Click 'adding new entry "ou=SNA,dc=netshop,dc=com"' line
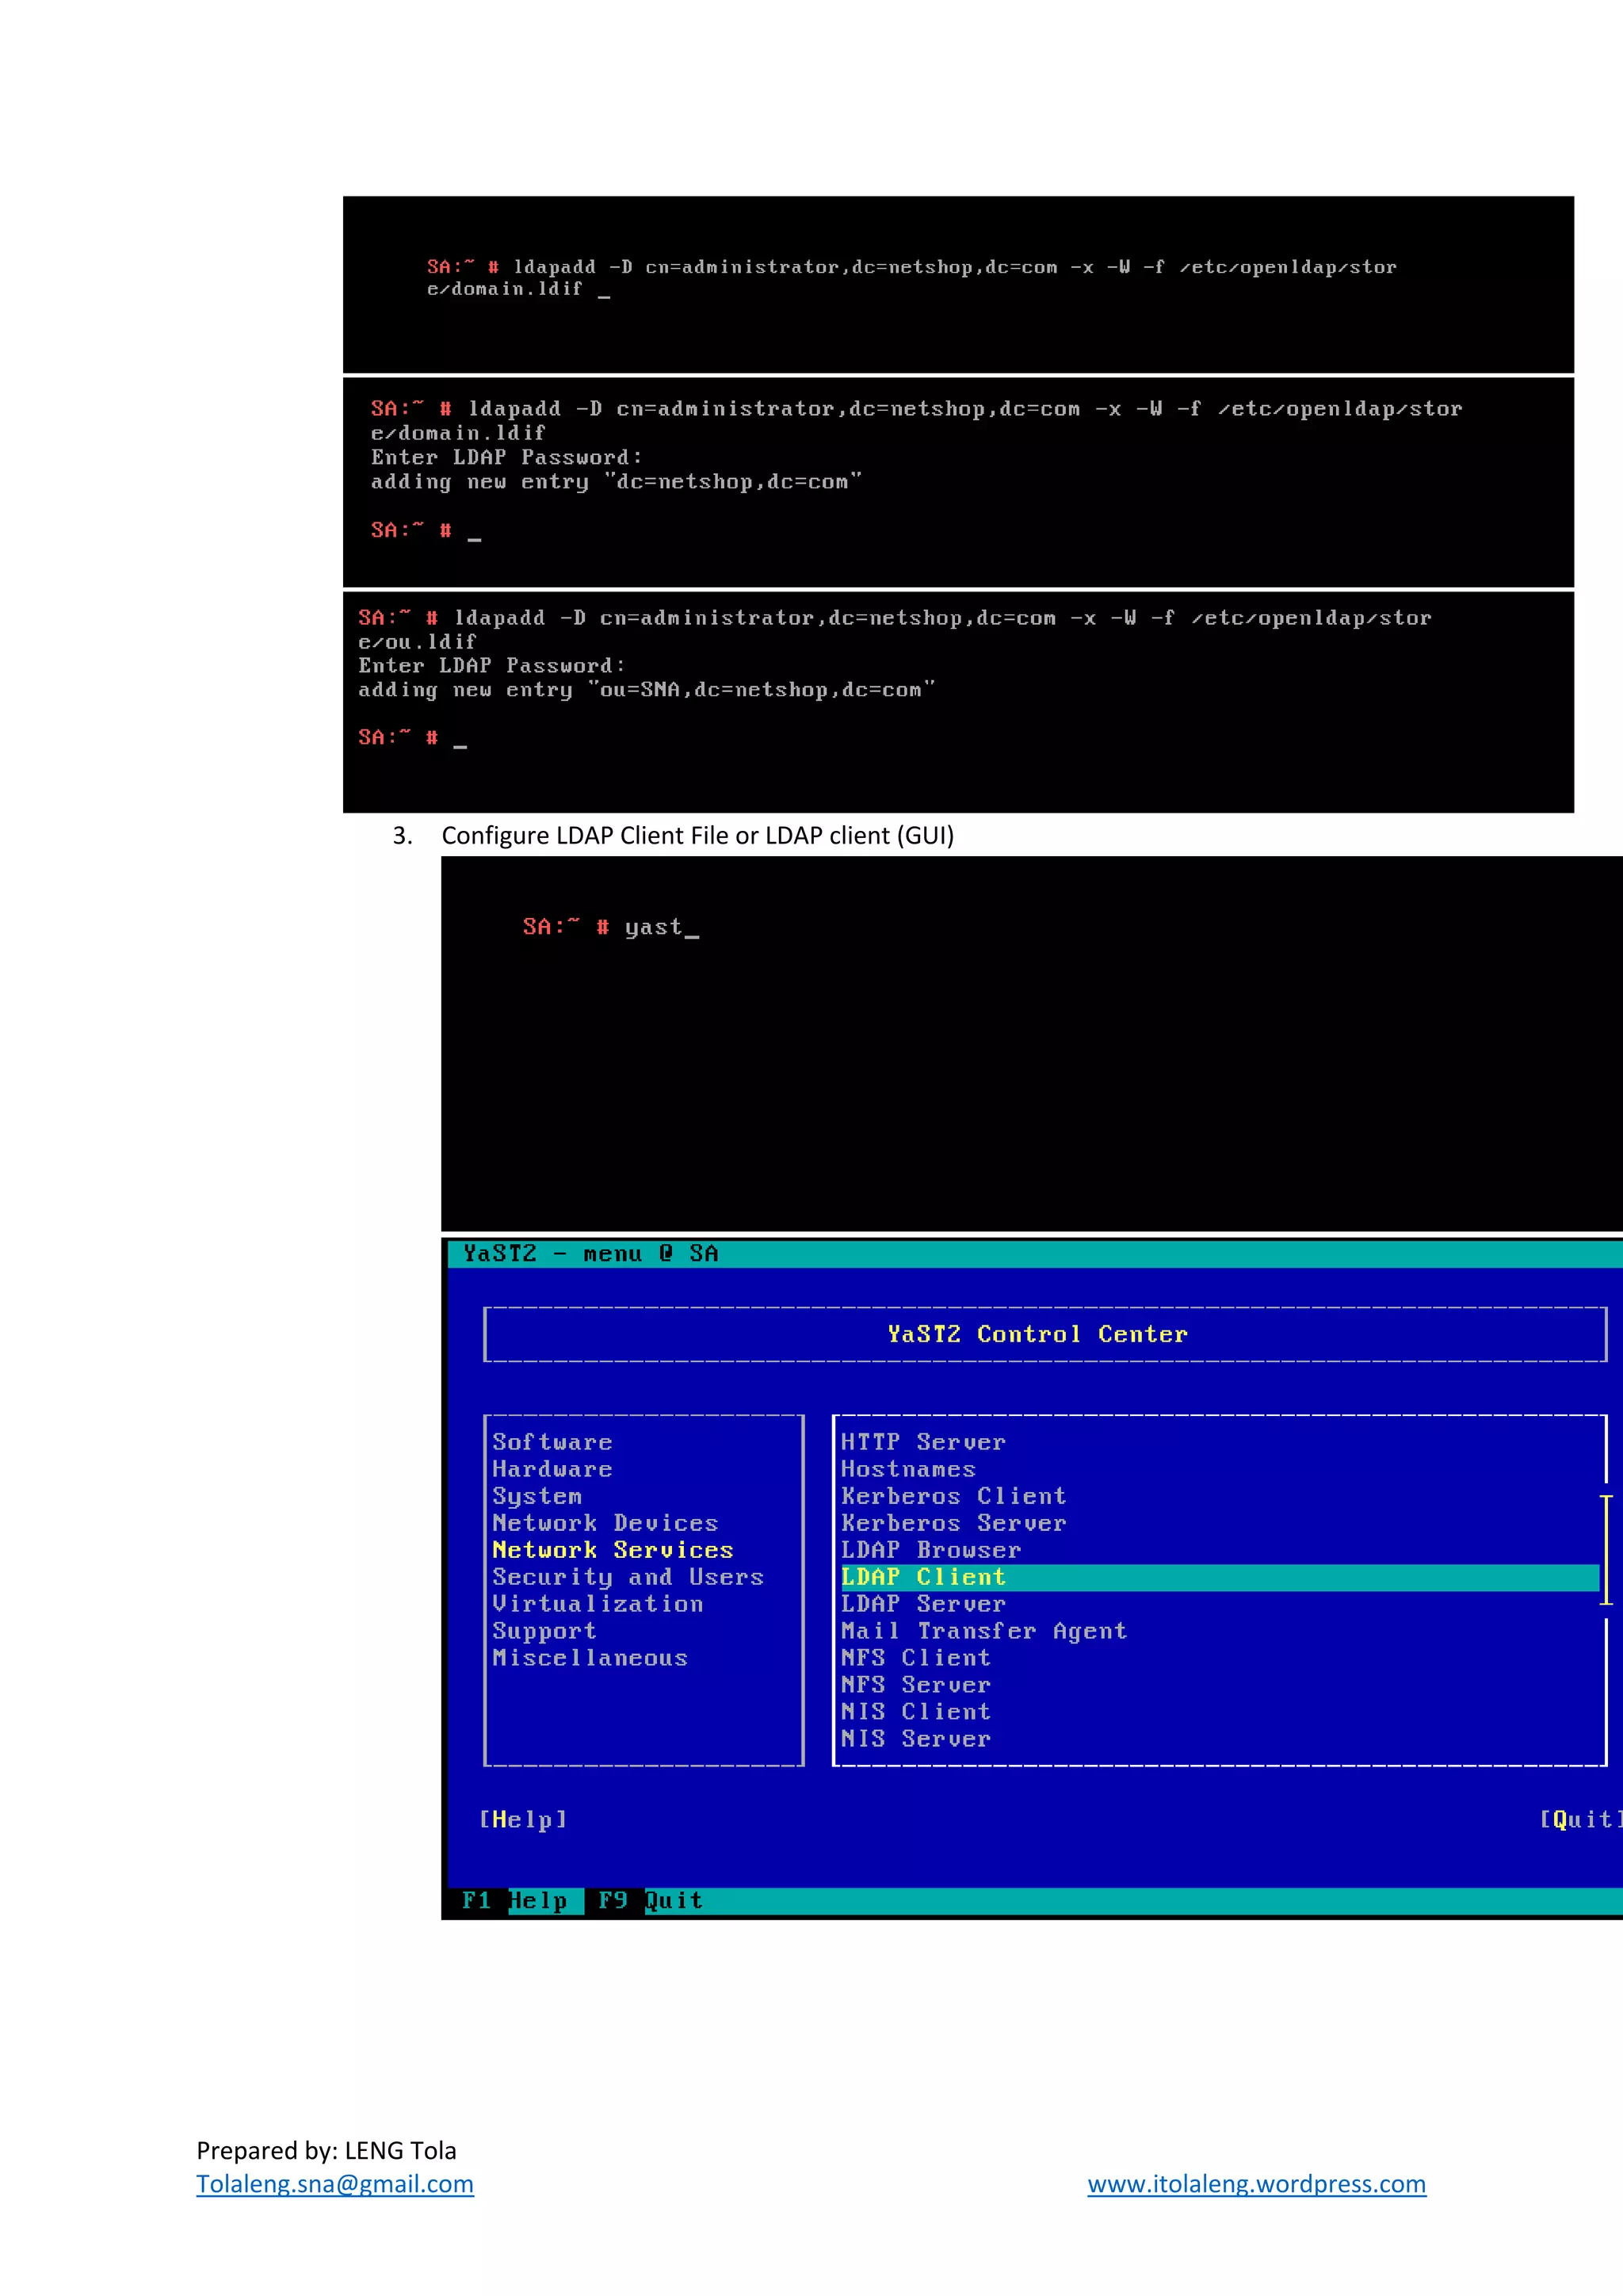This screenshot has height=2296, width=1623. 647,690
